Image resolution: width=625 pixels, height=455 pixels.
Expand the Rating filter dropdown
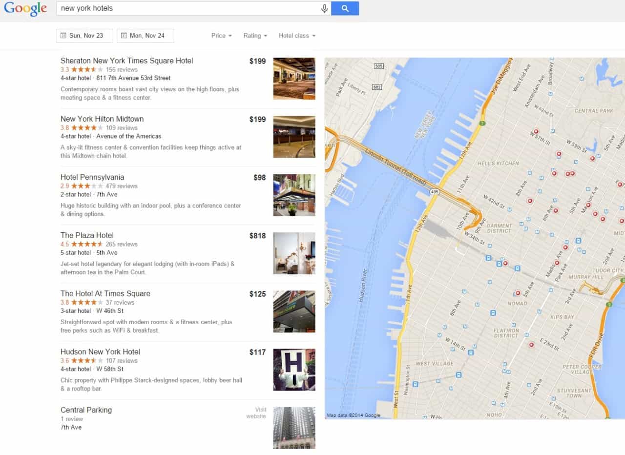[x=255, y=36]
